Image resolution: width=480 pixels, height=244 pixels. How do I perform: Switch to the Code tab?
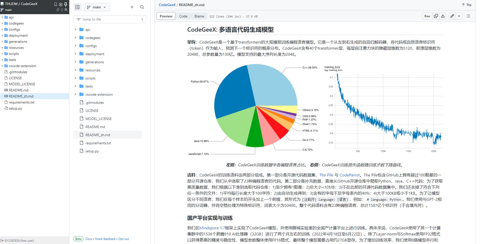pyautogui.click(x=183, y=16)
